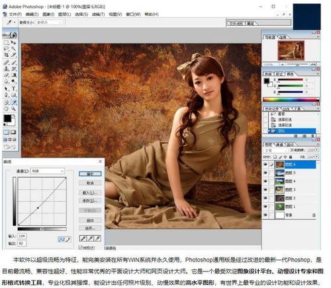Viewport: 331px width, 288px height.
Task: Toggle link box beside 图层 5
Action: pyautogui.click(x=271, y=173)
